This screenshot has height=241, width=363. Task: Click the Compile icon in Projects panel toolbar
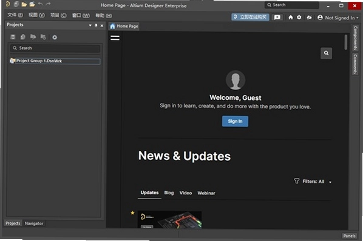23,37
